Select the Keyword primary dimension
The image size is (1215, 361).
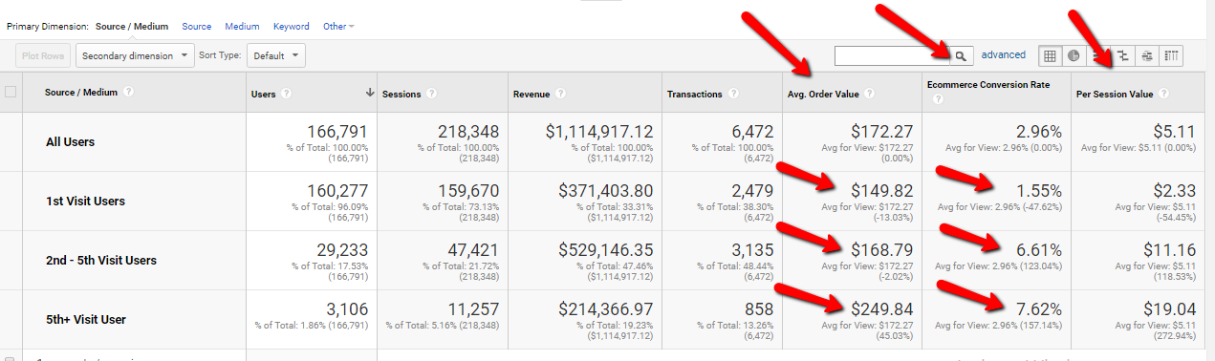291,27
